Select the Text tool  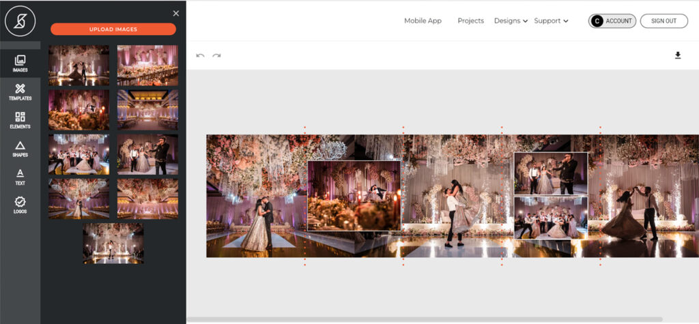pyautogui.click(x=20, y=177)
